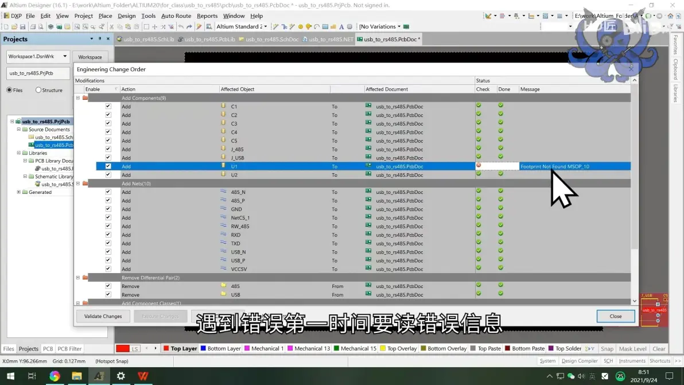Click the Undo arrow icon
Viewport: 684px width, 385px height.
(181, 26)
